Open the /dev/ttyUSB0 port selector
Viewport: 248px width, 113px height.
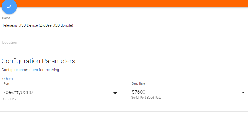coord(18,93)
